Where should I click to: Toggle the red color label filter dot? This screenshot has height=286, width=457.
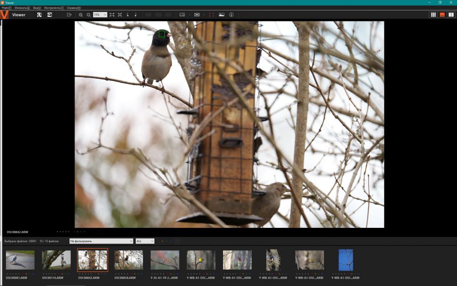[x=159, y=241]
